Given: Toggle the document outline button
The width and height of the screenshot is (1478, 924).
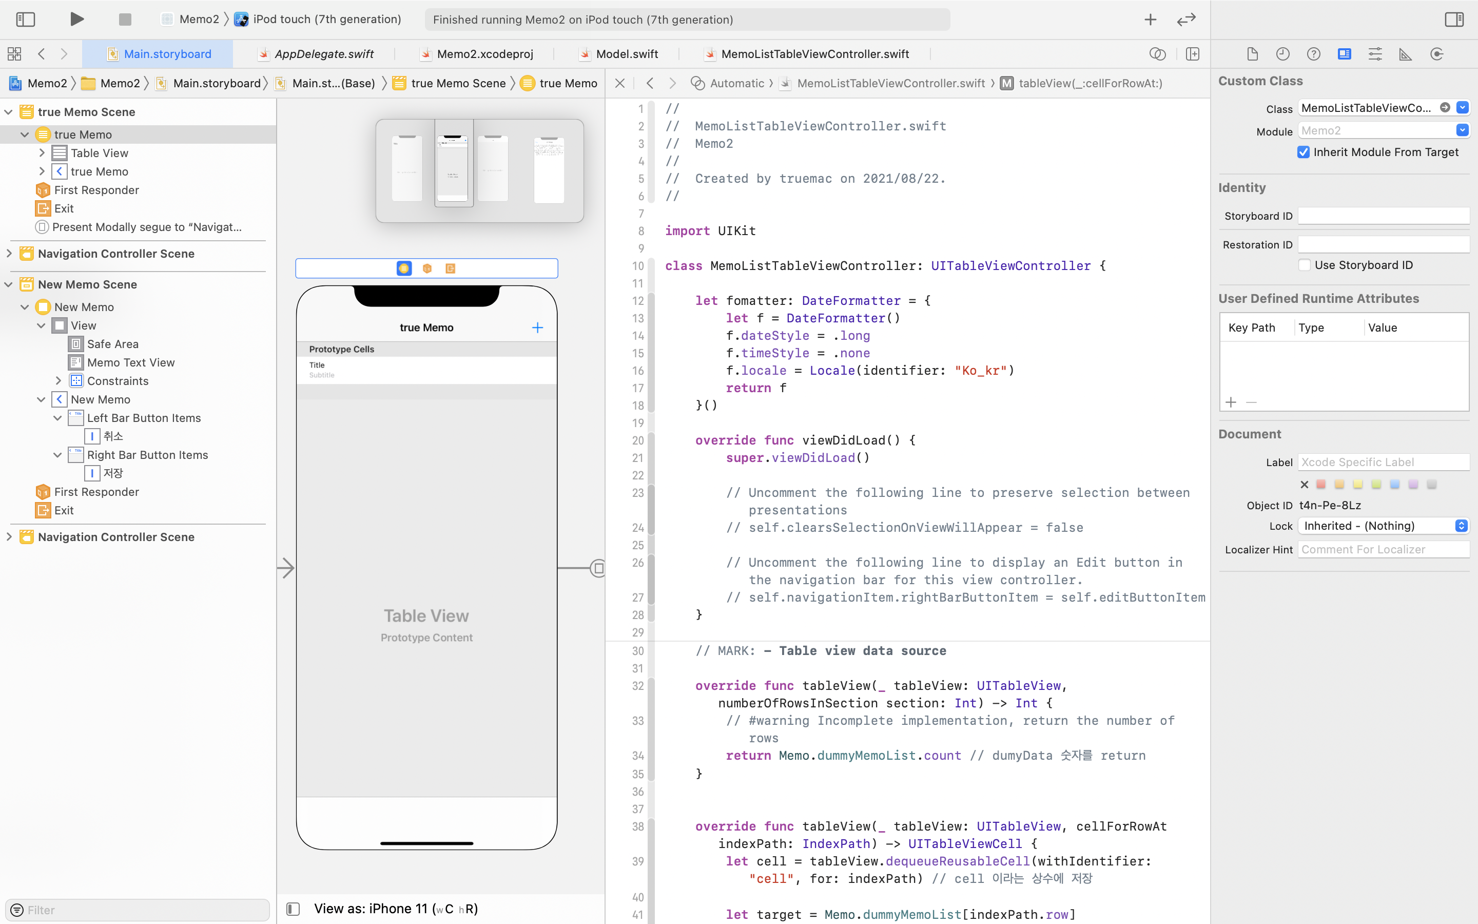Looking at the screenshot, I should click(x=293, y=909).
